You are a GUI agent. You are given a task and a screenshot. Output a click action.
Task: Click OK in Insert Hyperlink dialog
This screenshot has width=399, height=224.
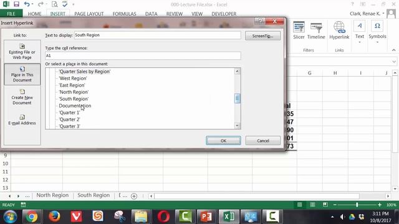point(223,141)
